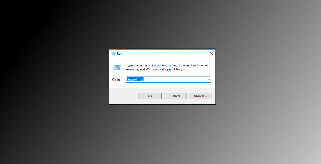Click OK to run Secpol.msc
This screenshot has height=164, width=321.
coord(150,96)
